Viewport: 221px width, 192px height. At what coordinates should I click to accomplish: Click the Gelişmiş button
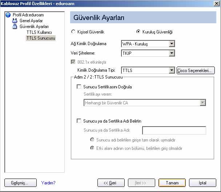click(21, 183)
